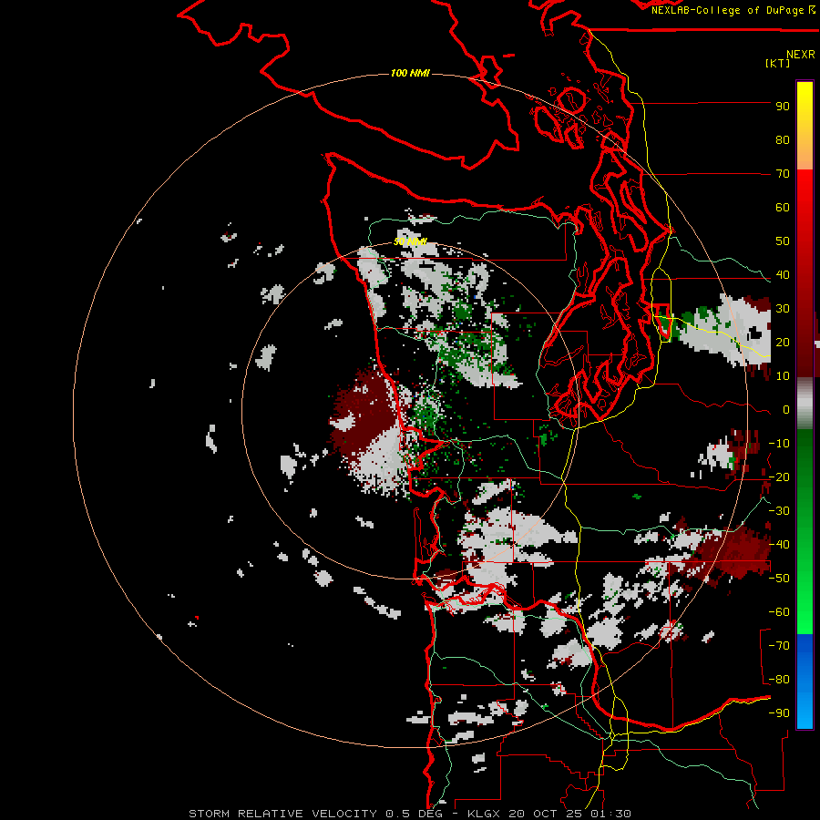Viewport: 820px width, 820px height.
Task: Select the 100 NMI range ring label
Action: (x=410, y=73)
